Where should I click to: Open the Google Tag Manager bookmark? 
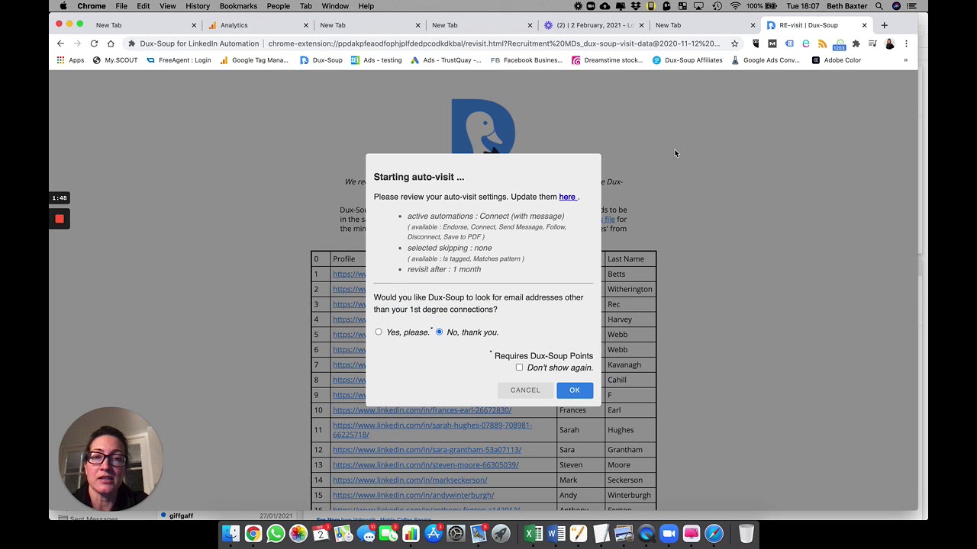253,60
